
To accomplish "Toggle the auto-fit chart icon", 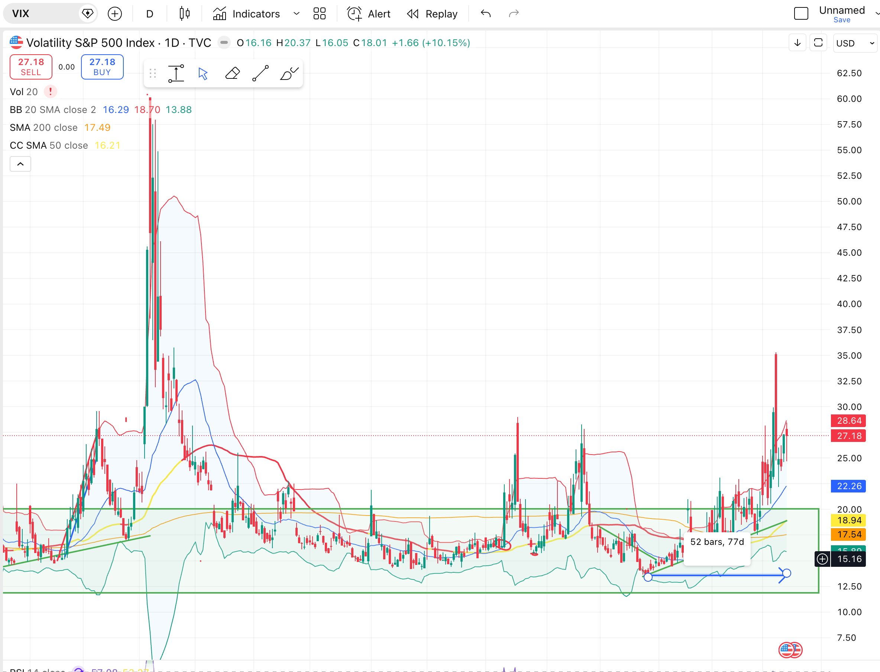I will pos(818,43).
